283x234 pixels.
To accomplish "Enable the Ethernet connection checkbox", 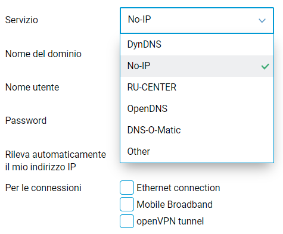I will [x=127, y=188].
